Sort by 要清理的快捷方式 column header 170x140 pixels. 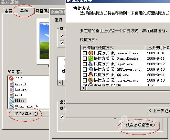pos(113,48)
